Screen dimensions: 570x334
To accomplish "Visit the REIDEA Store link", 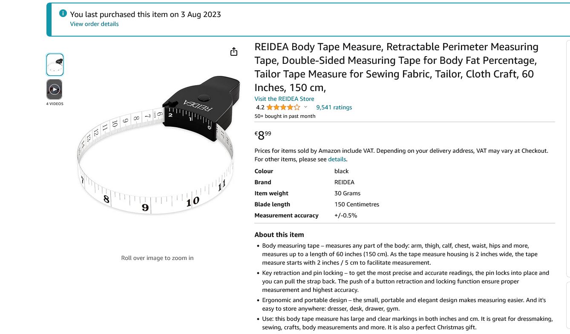I will (284, 99).
